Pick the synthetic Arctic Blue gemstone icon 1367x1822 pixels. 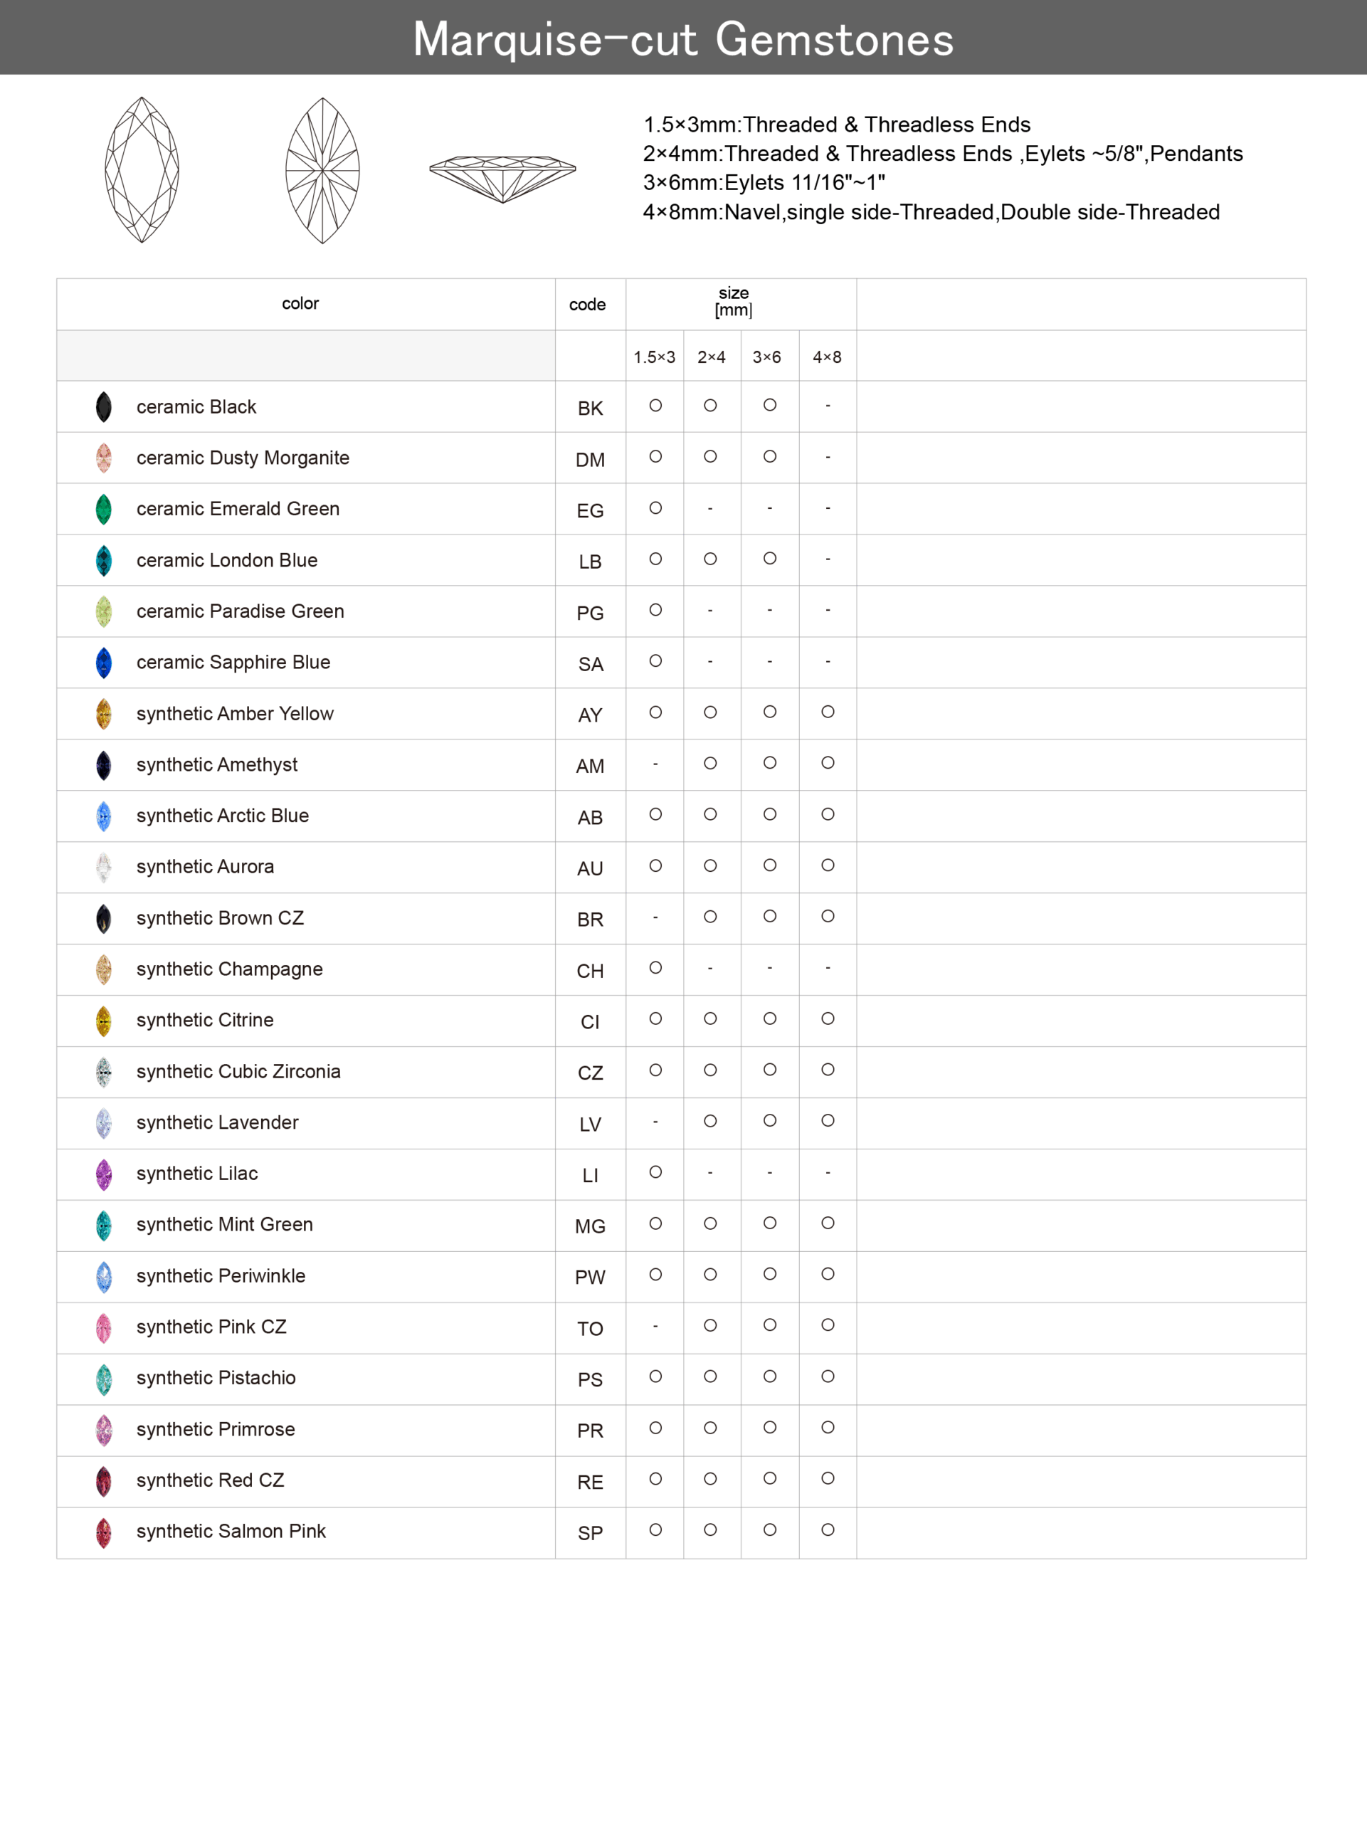pyautogui.click(x=104, y=816)
